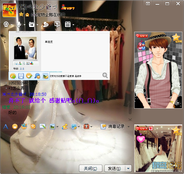Expand the microphone options dropdown arrow

pos(24,25)
